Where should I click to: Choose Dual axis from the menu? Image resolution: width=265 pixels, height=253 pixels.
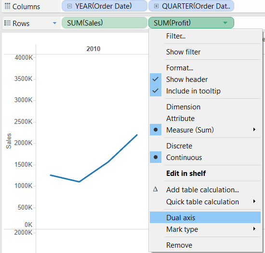(x=205, y=217)
